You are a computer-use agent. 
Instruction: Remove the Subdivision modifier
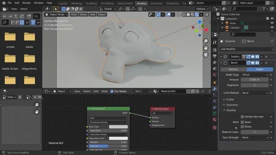click(x=267, y=56)
